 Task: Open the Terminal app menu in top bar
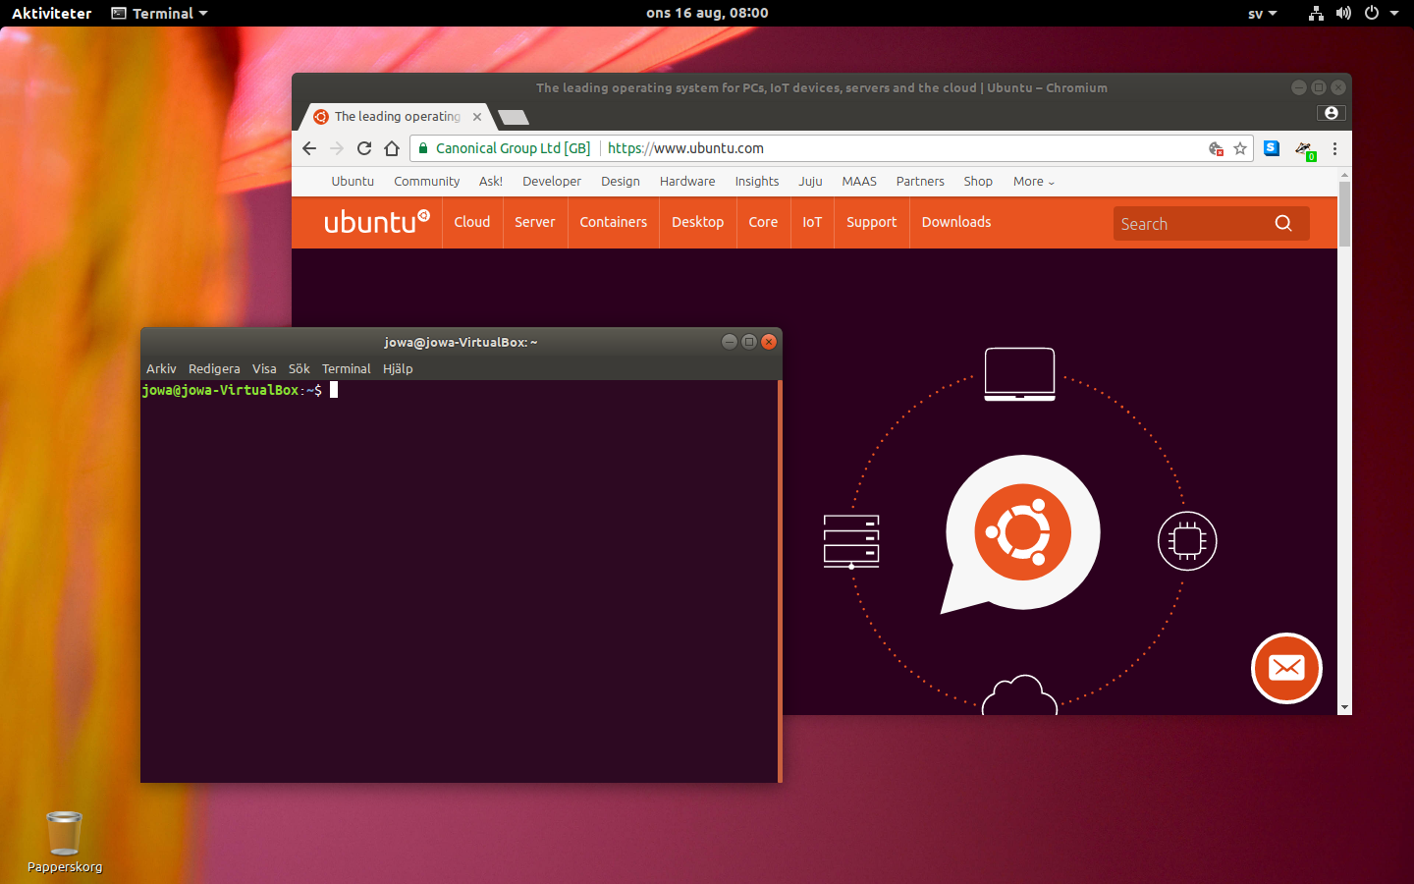(x=159, y=13)
